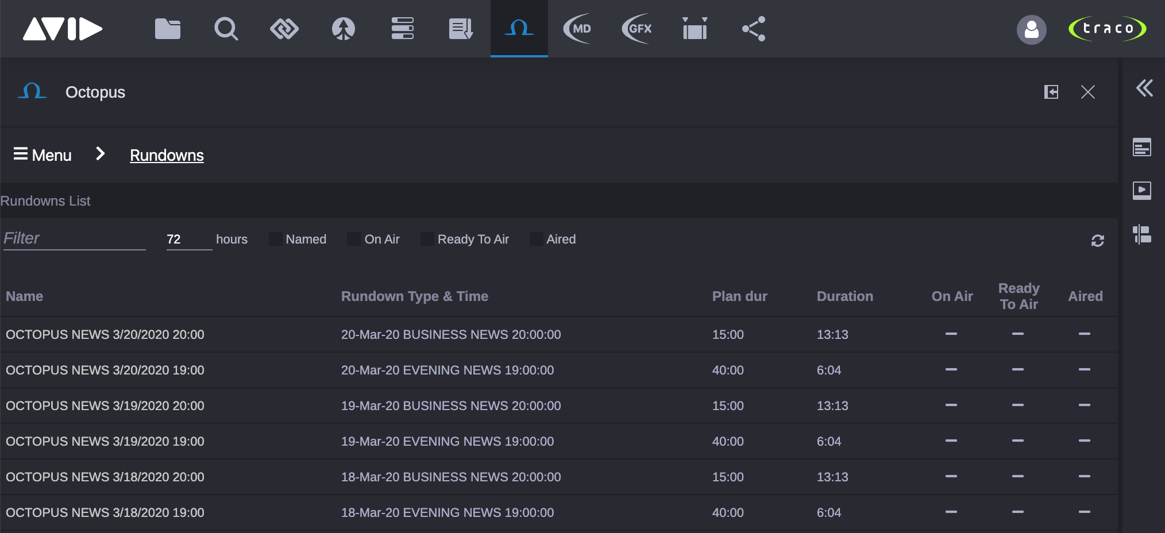
Task: Expand the breadcrumb chevron next to Menu
Action: coord(101,155)
